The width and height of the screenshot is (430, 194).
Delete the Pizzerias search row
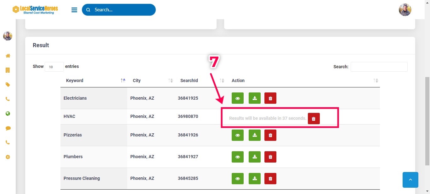pos(270,135)
